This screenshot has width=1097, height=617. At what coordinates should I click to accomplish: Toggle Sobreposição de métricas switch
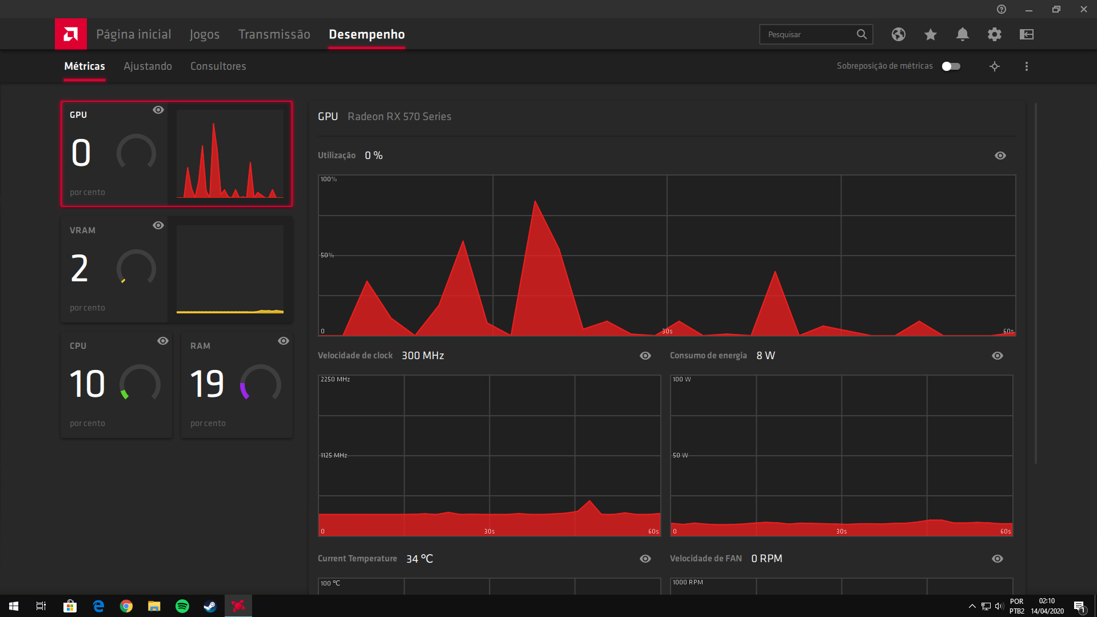pyautogui.click(x=951, y=66)
